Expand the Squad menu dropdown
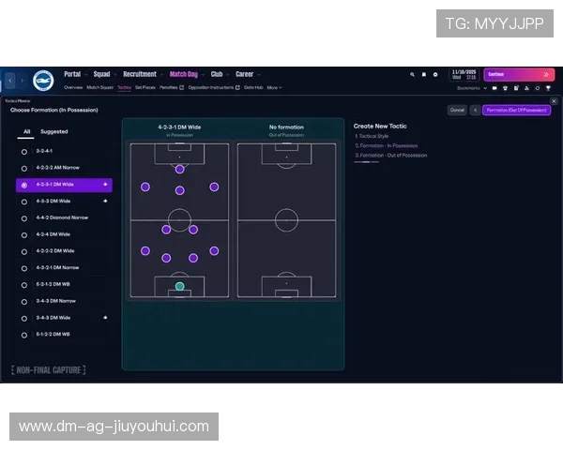 [103, 74]
